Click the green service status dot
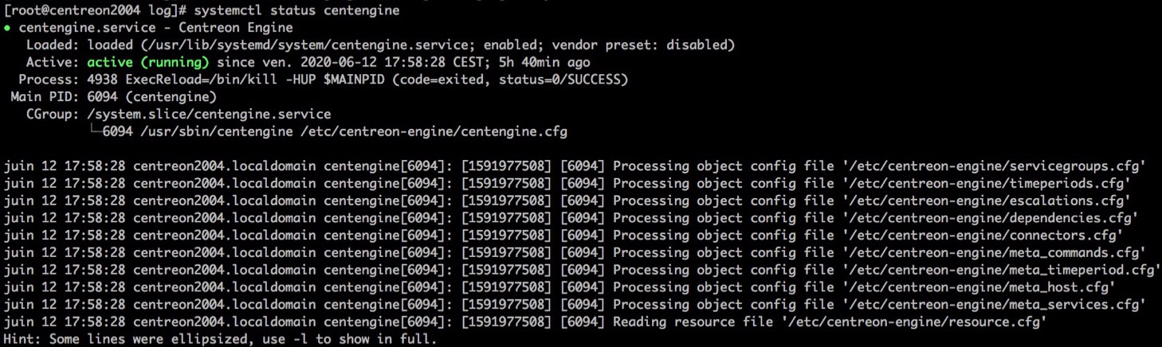The width and height of the screenshot is (1162, 347). [x=8, y=28]
